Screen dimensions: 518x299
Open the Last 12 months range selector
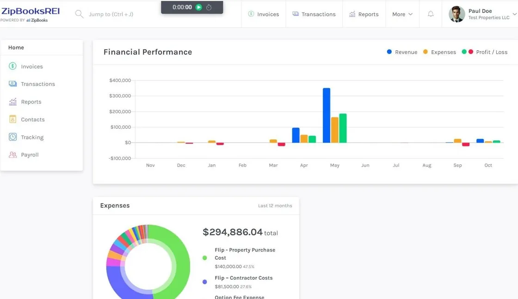pyautogui.click(x=275, y=206)
